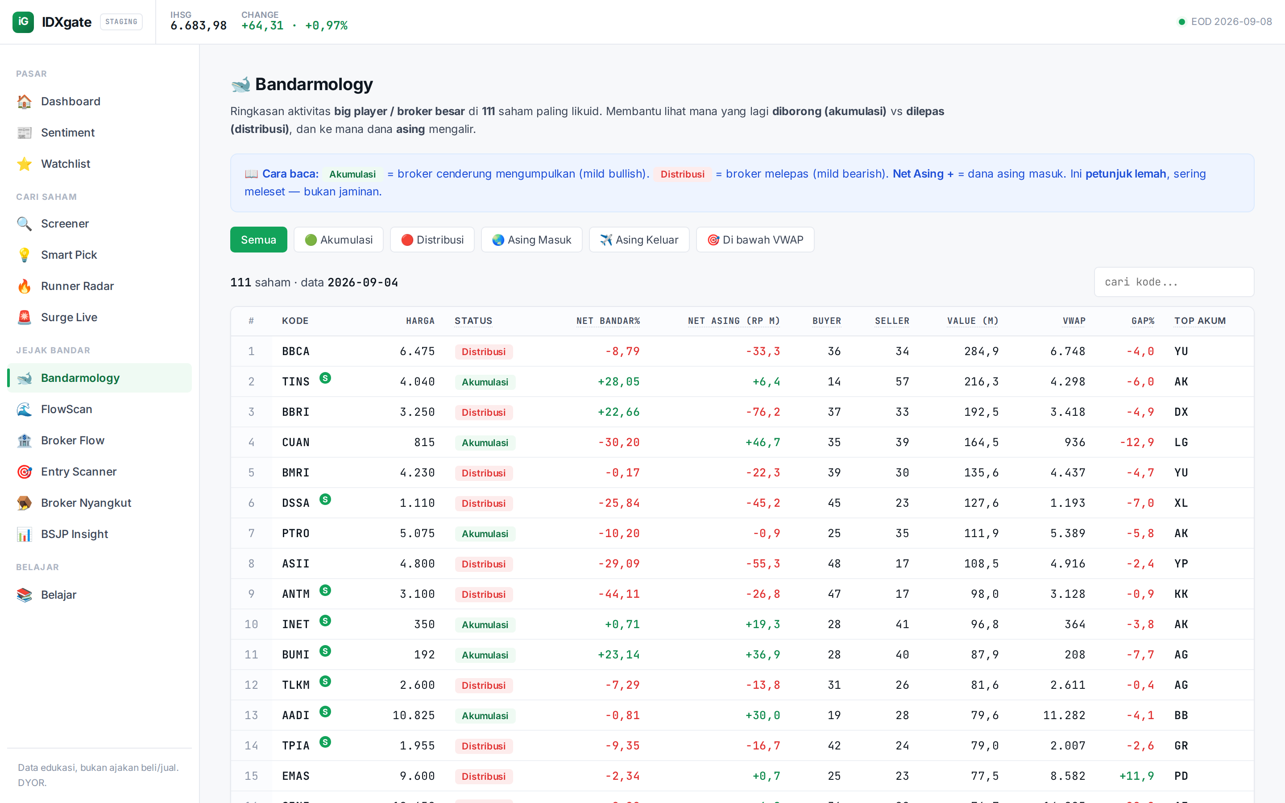1285x803 pixels.
Task: Open Dashboard house icon in sidebar
Action: [x=25, y=101]
